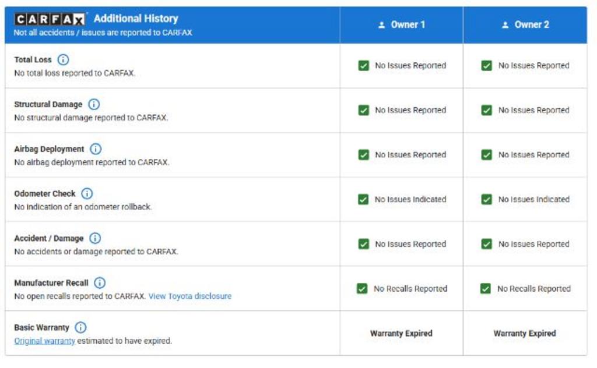This screenshot has height=368, width=597.
Task: Click Owner 1 Total Loss 'No Issues Reported' text
Action: click(x=410, y=66)
